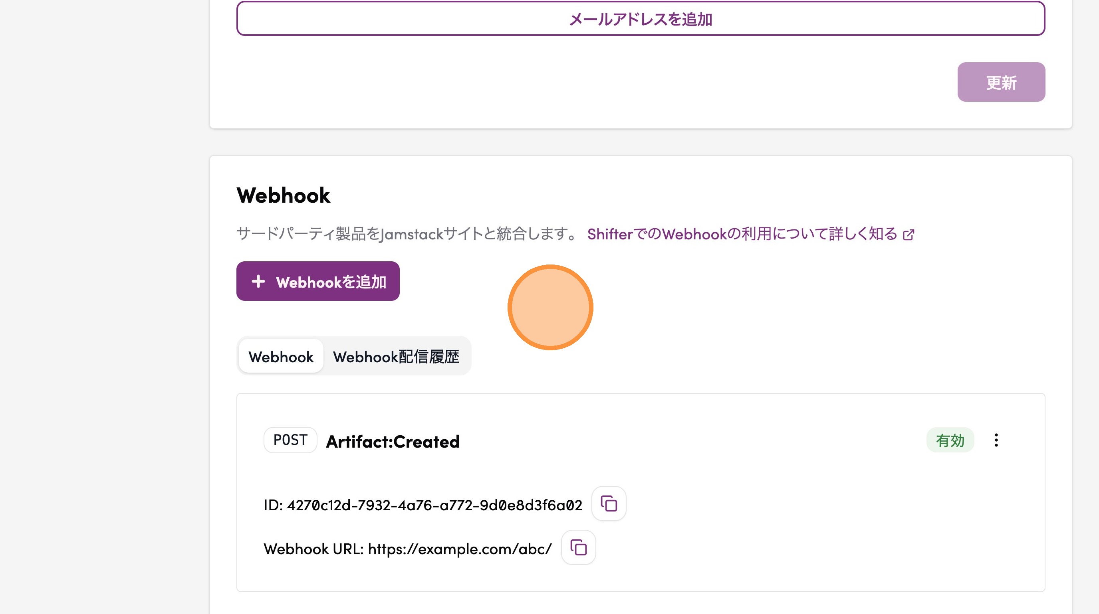The width and height of the screenshot is (1099, 614).
Task: Copy the Webhook URL to clipboard
Action: click(x=578, y=547)
